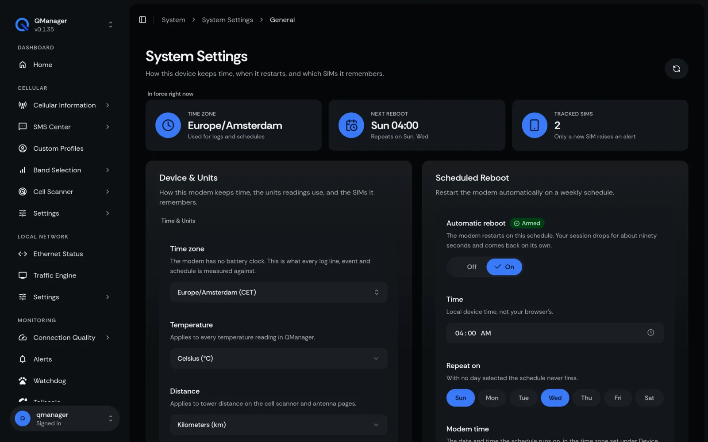Click the refresh icon near System Settings header
The width and height of the screenshot is (708, 442).
pyautogui.click(x=676, y=69)
